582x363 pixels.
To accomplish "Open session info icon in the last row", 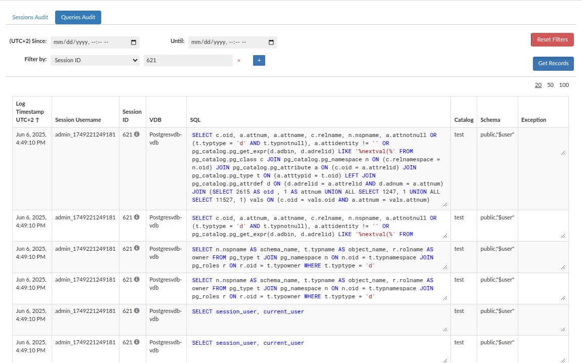I will [x=137, y=342].
